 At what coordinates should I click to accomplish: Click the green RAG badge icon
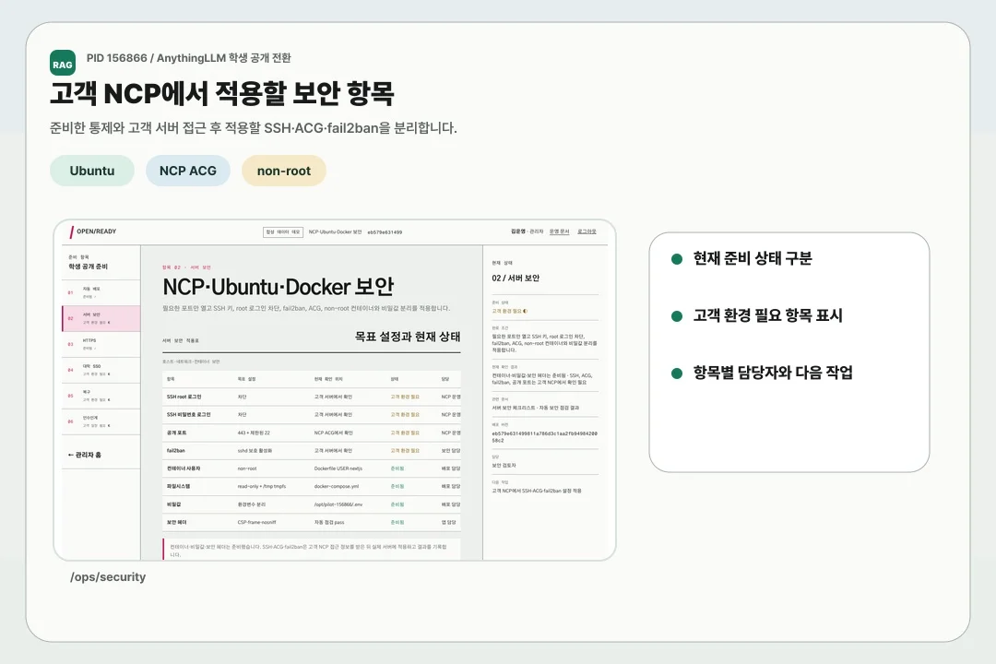pyautogui.click(x=63, y=63)
